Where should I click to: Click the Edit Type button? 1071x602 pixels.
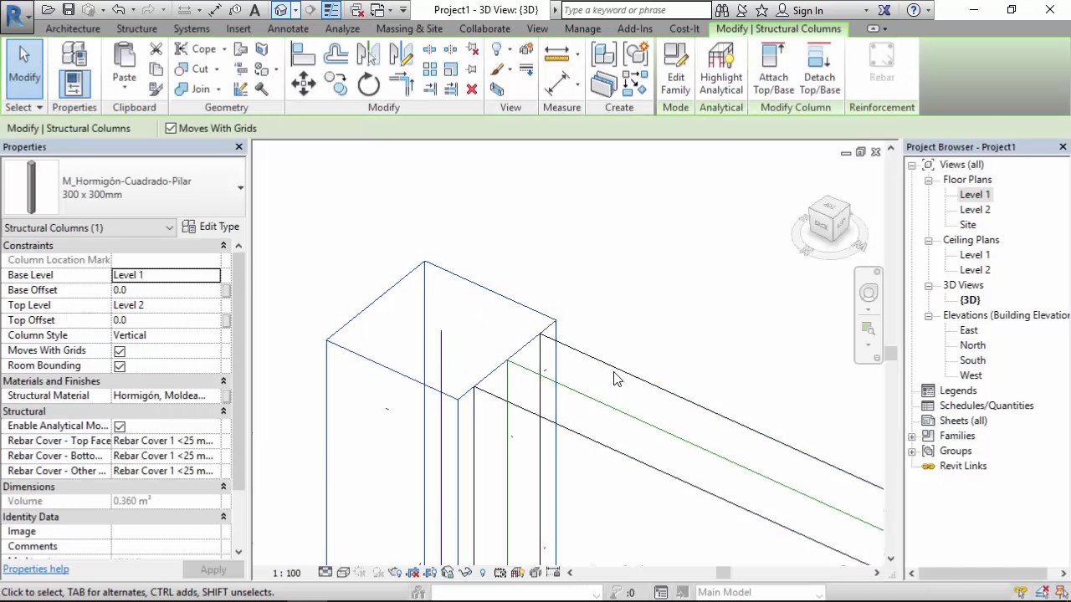coord(211,227)
